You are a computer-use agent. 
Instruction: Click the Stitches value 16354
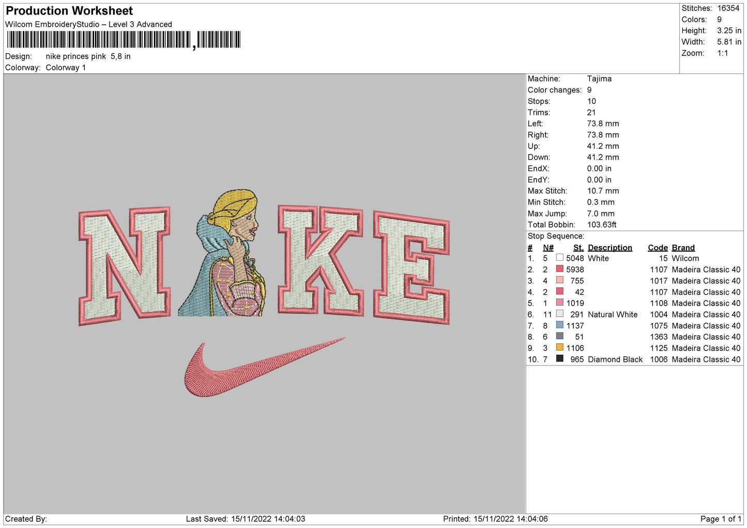728,8
